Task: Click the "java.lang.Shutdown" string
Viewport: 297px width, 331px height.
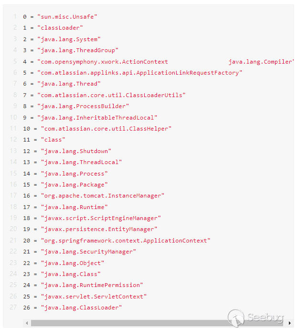Action: [x=76, y=151]
